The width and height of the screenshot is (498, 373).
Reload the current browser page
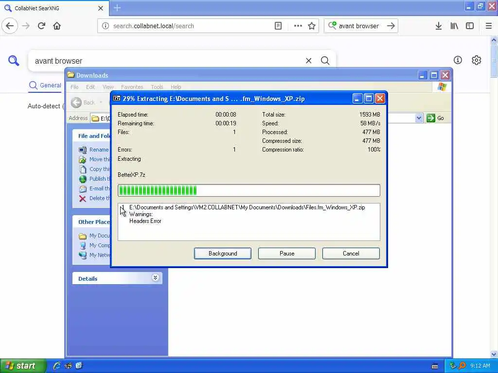41,26
